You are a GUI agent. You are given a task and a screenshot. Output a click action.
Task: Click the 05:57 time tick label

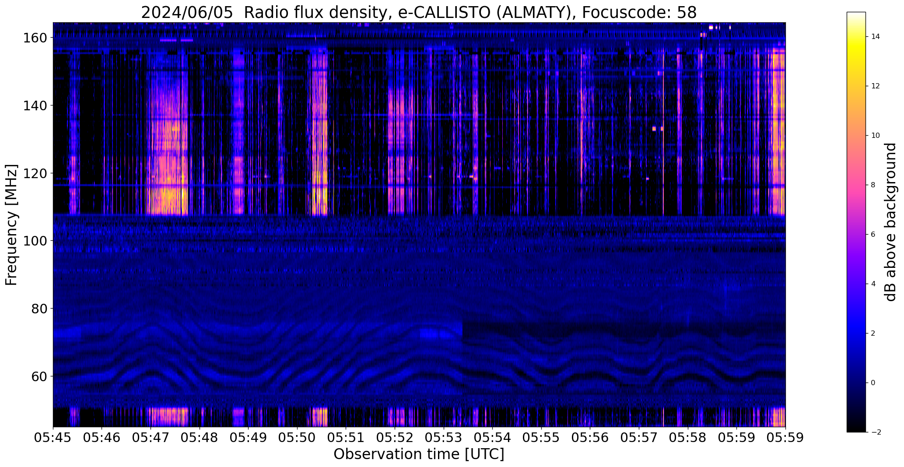click(x=639, y=438)
